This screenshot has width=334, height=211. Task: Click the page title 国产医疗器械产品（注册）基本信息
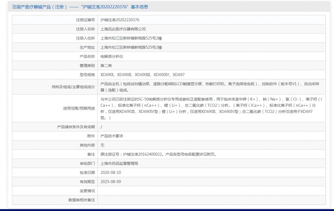(82, 7)
